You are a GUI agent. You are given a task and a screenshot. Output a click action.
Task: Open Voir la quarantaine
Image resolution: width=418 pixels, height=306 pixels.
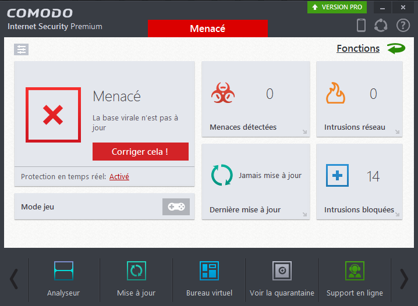click(x=282, y=279)
